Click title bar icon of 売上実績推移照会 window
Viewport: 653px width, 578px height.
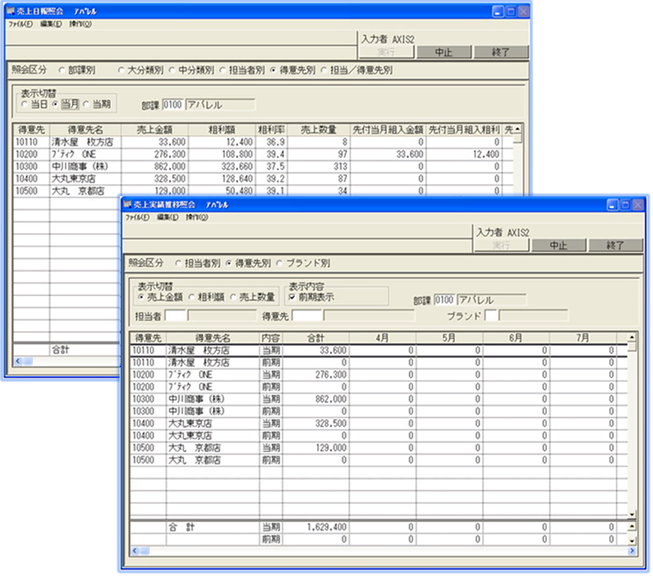click(129, 205)
